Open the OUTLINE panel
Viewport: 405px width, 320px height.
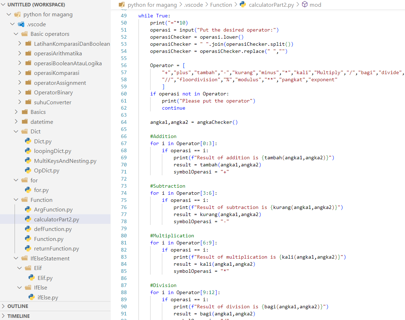point(18,306)
